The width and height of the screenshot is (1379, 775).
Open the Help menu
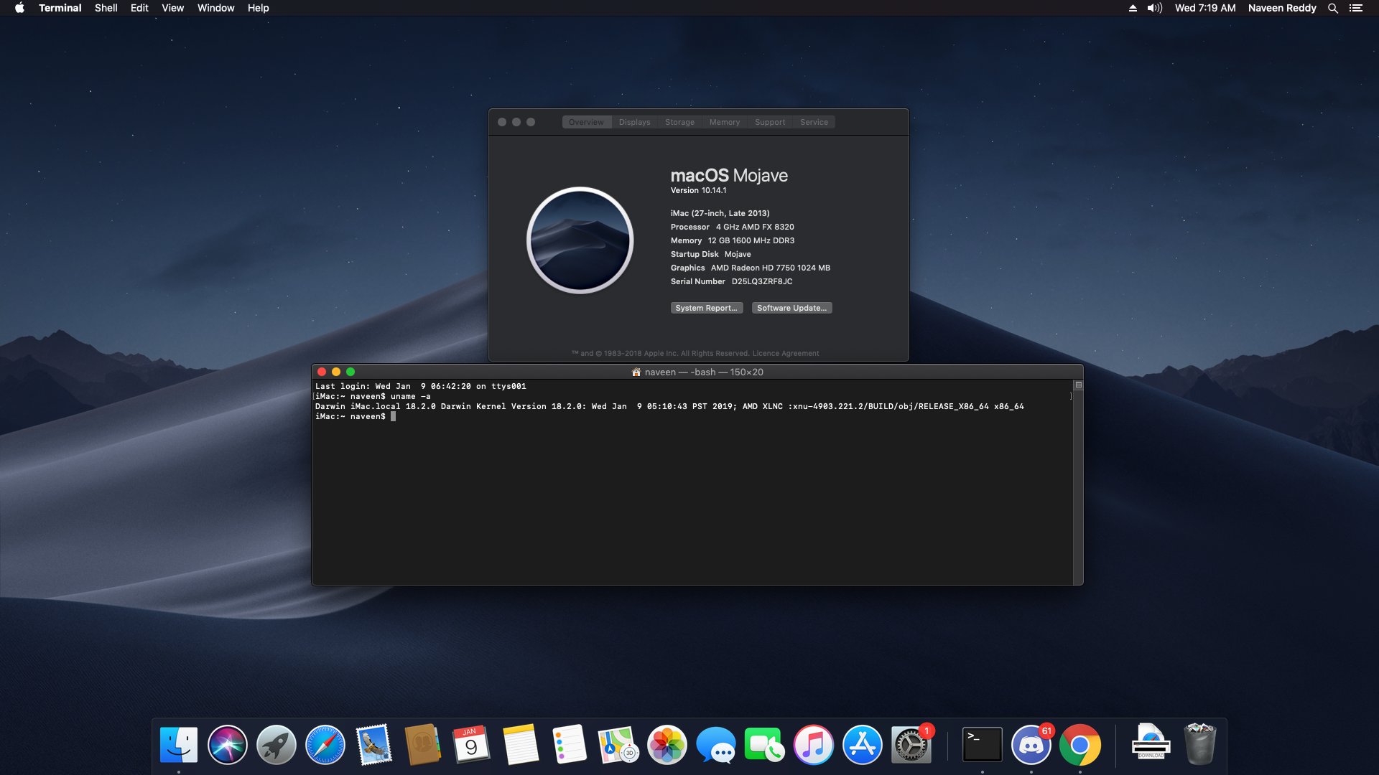pyautogui.click(x=258, y=8)
